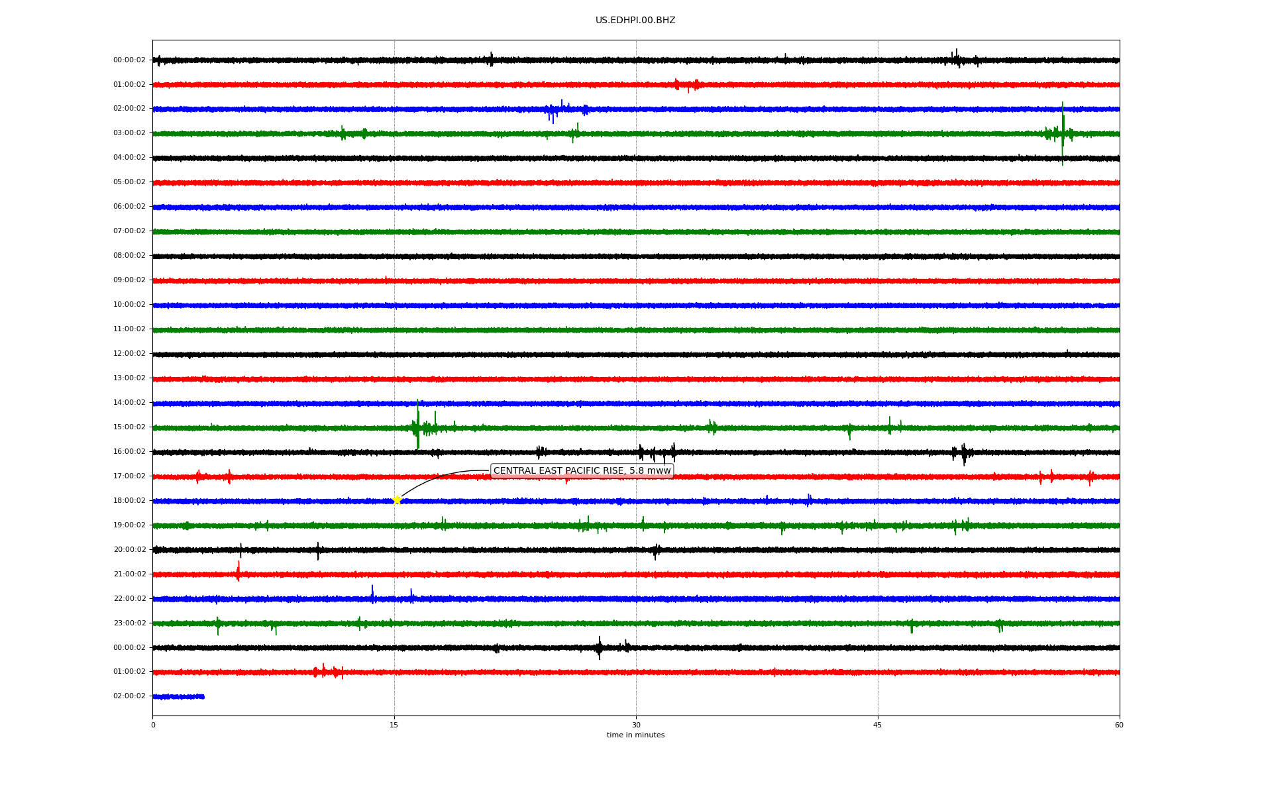Image resolution: width=1272 pixels, height=795 pixels.
Task: Click the CENTRAL EAST PACIFIC RISE annotation box
Action: (x=582, y=470)
